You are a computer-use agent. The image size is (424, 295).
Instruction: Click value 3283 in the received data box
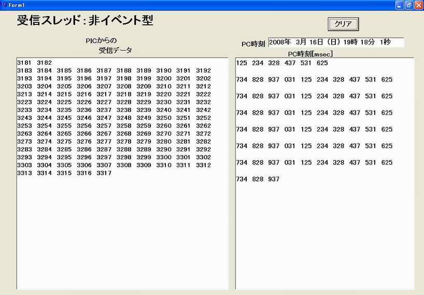click(x=24, y=149)
